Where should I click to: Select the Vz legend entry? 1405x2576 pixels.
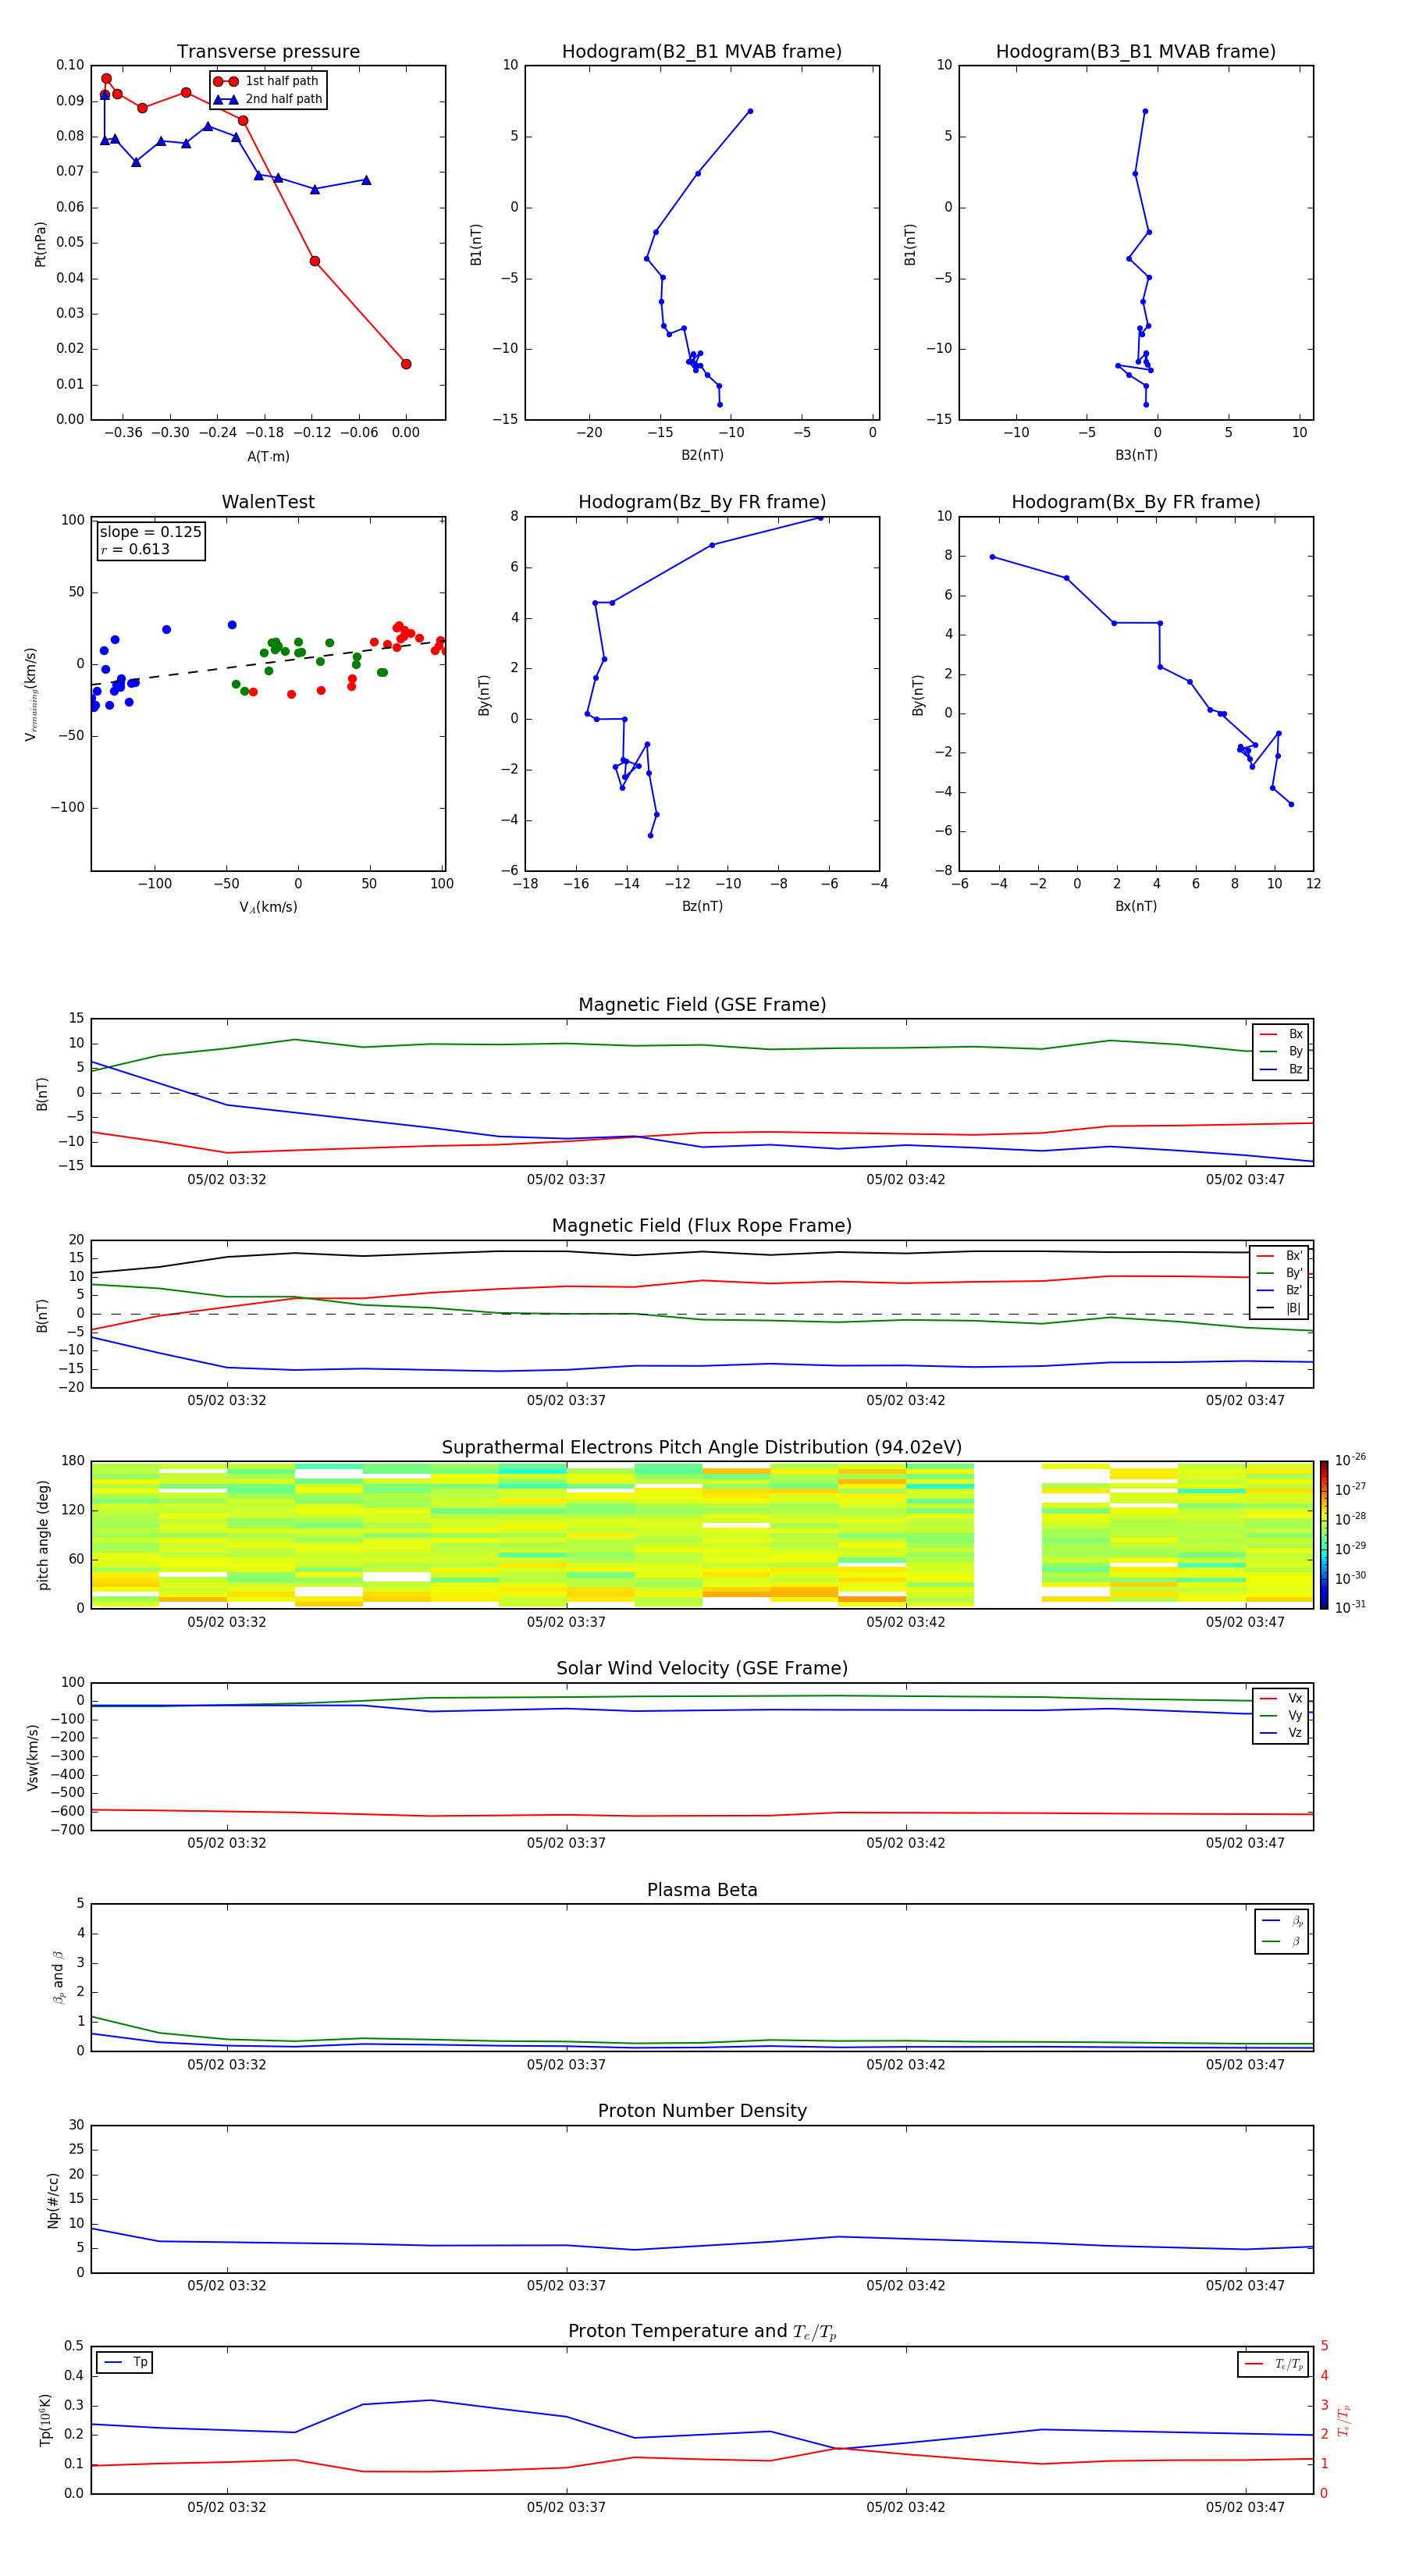(x=1281, y=1733)
